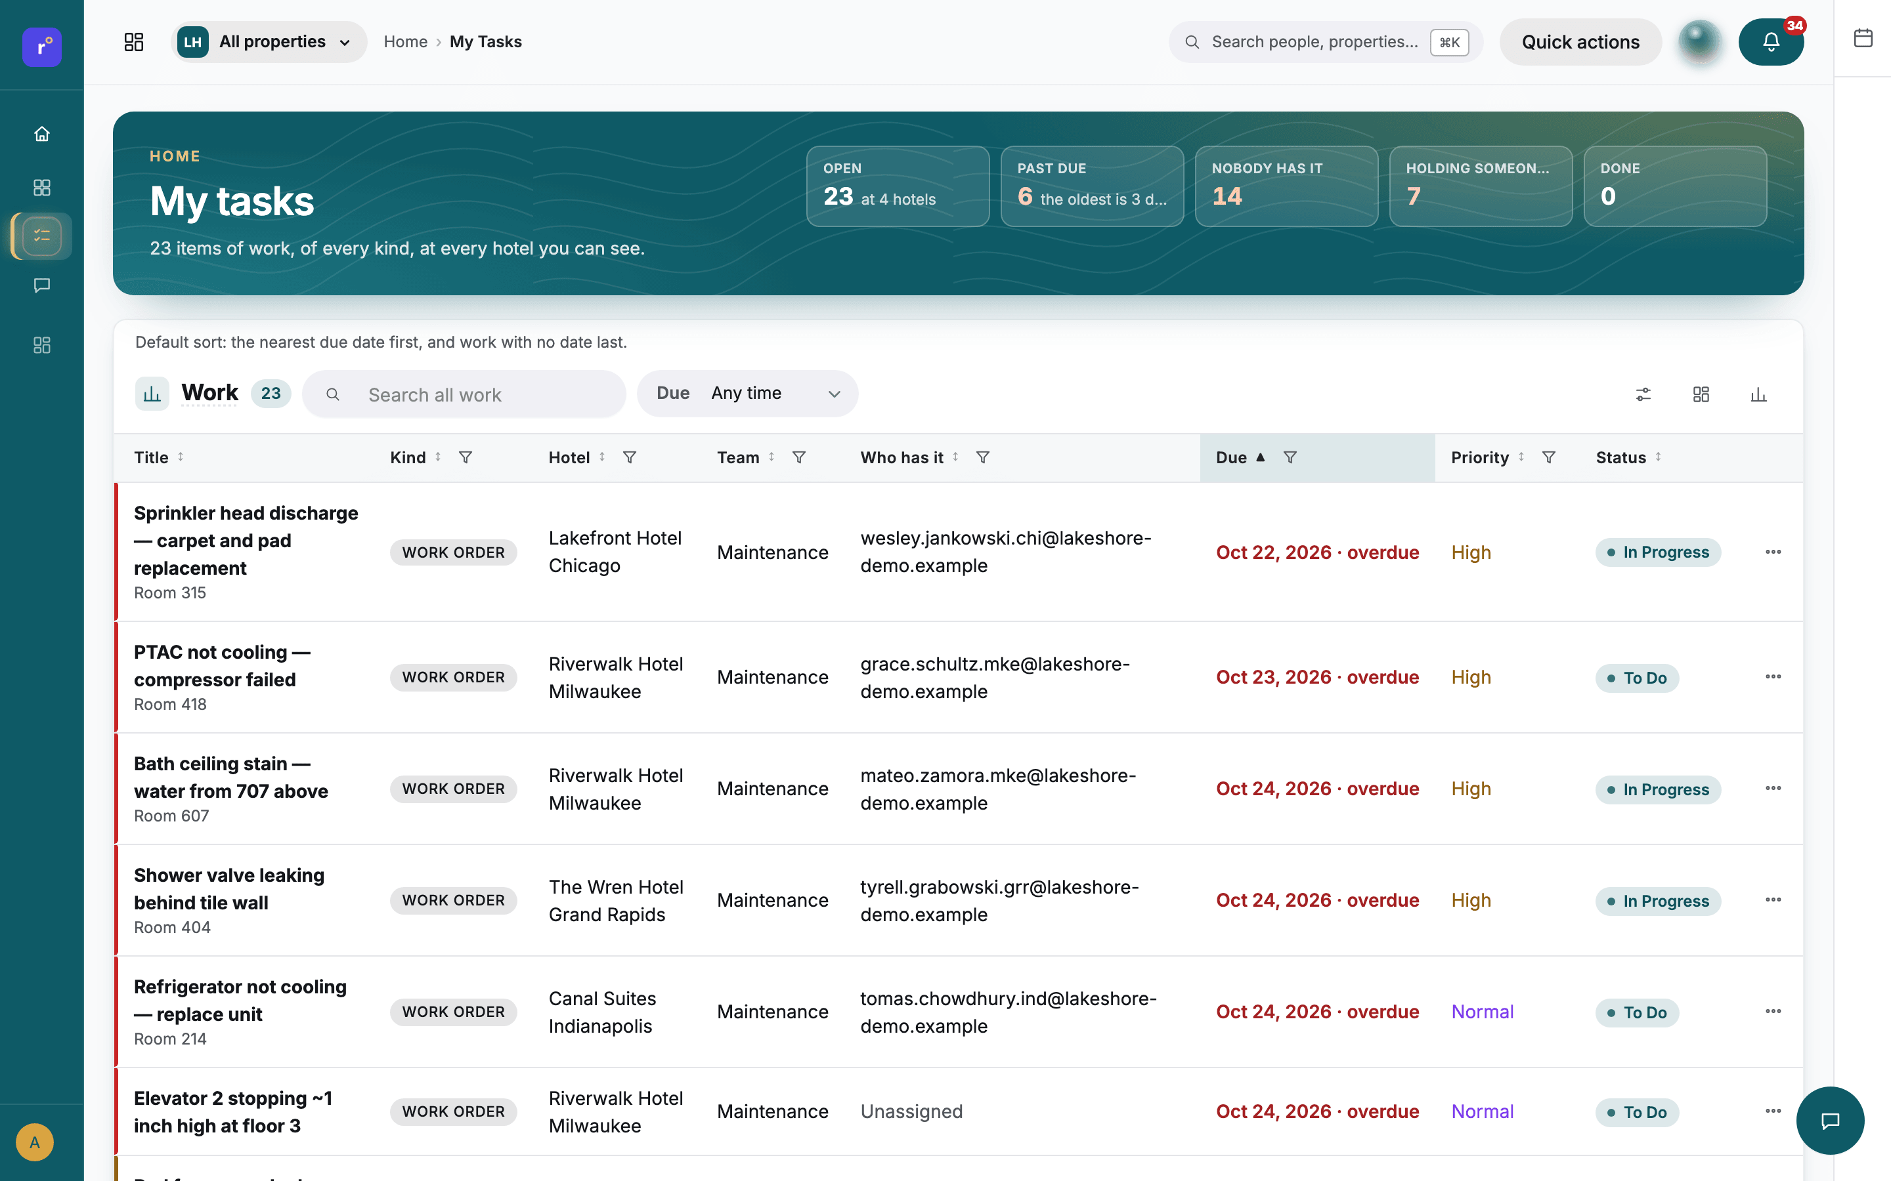1891x1181 pixels.
Task: Click the My Tasks breadcrumb
Action: tap(485, 42)
